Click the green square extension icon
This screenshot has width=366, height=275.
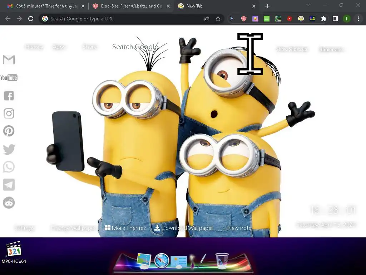266,19
